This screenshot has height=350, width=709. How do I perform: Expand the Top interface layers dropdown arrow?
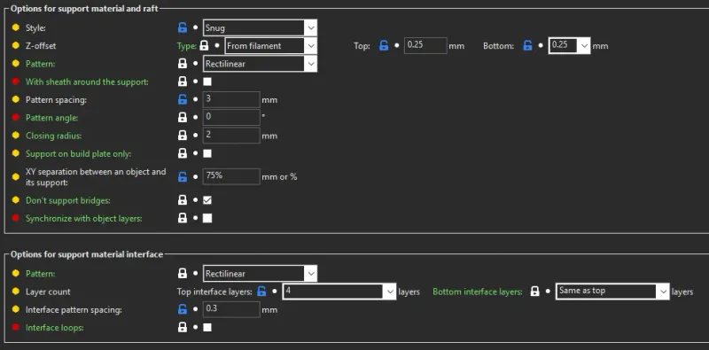391,292
